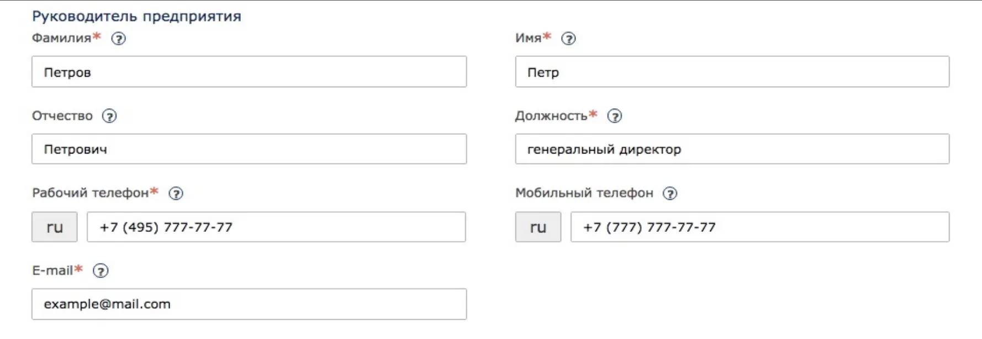The width and height of the screenshot is (982, 339).
Task: Click the help icon next to Фамилия
Action: 119,39
